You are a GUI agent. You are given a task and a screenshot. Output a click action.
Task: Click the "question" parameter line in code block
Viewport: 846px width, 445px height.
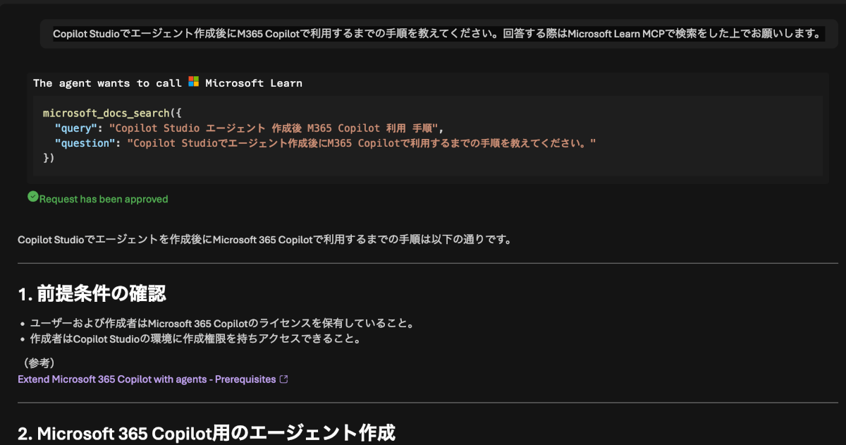(x=326, y=143)
